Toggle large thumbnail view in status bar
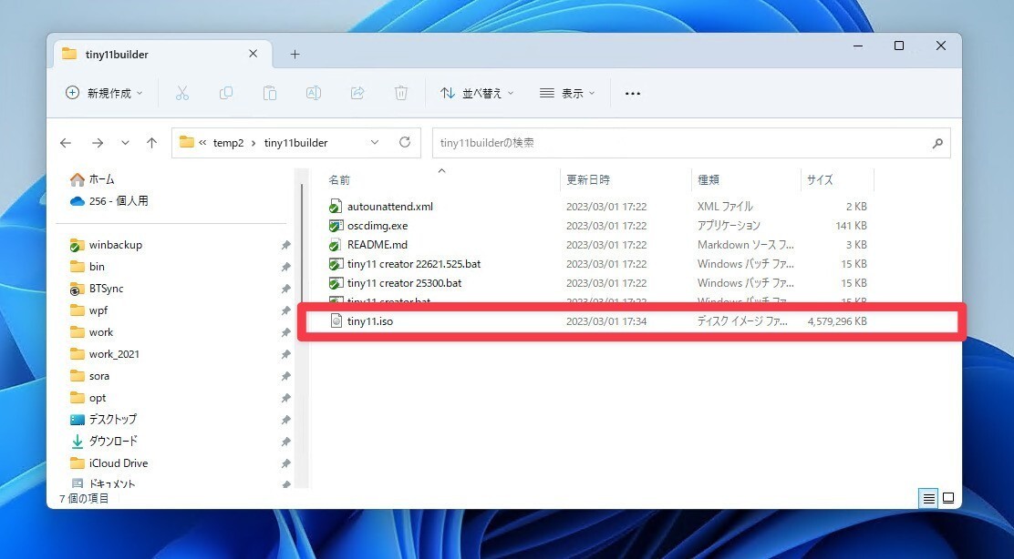 [x=948, y=498]
